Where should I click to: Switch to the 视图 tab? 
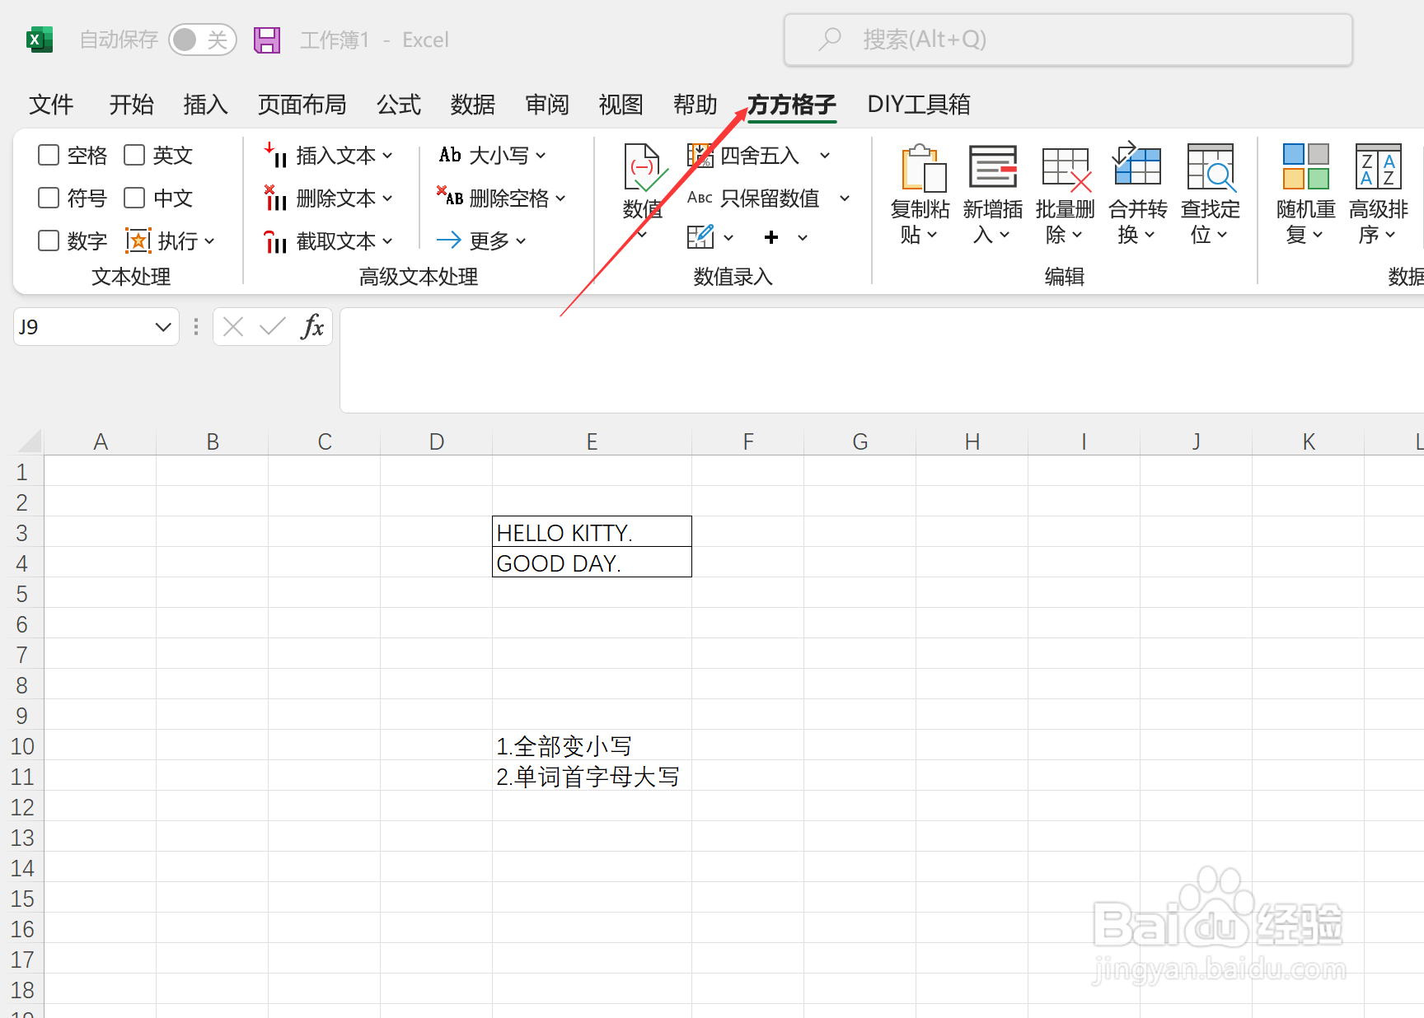click(621, 105)
